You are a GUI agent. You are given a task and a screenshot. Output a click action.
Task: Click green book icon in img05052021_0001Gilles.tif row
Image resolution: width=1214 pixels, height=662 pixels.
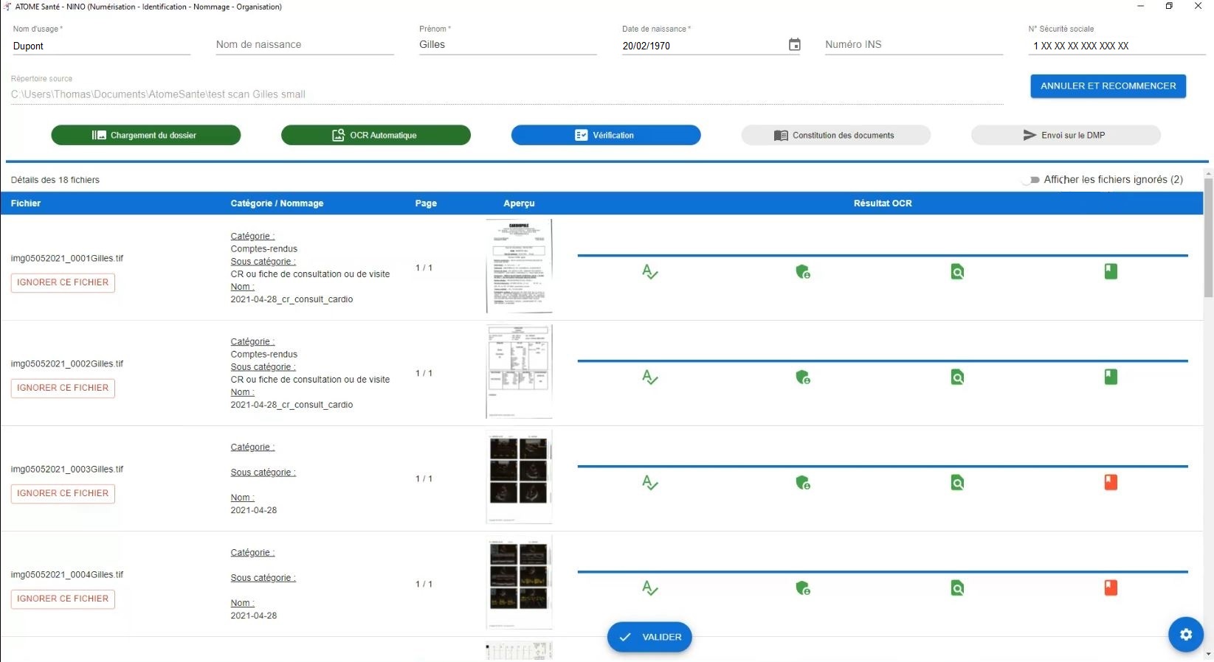1111,271
